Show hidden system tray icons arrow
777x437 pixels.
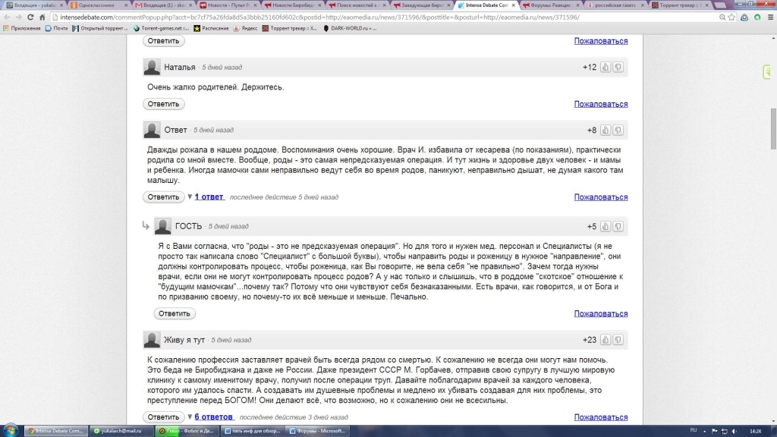(x=705, y=431)
